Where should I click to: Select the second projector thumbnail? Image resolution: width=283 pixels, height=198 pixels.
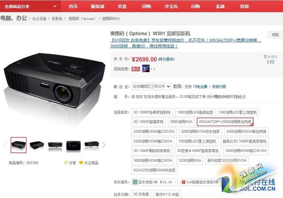click(37, 145)
